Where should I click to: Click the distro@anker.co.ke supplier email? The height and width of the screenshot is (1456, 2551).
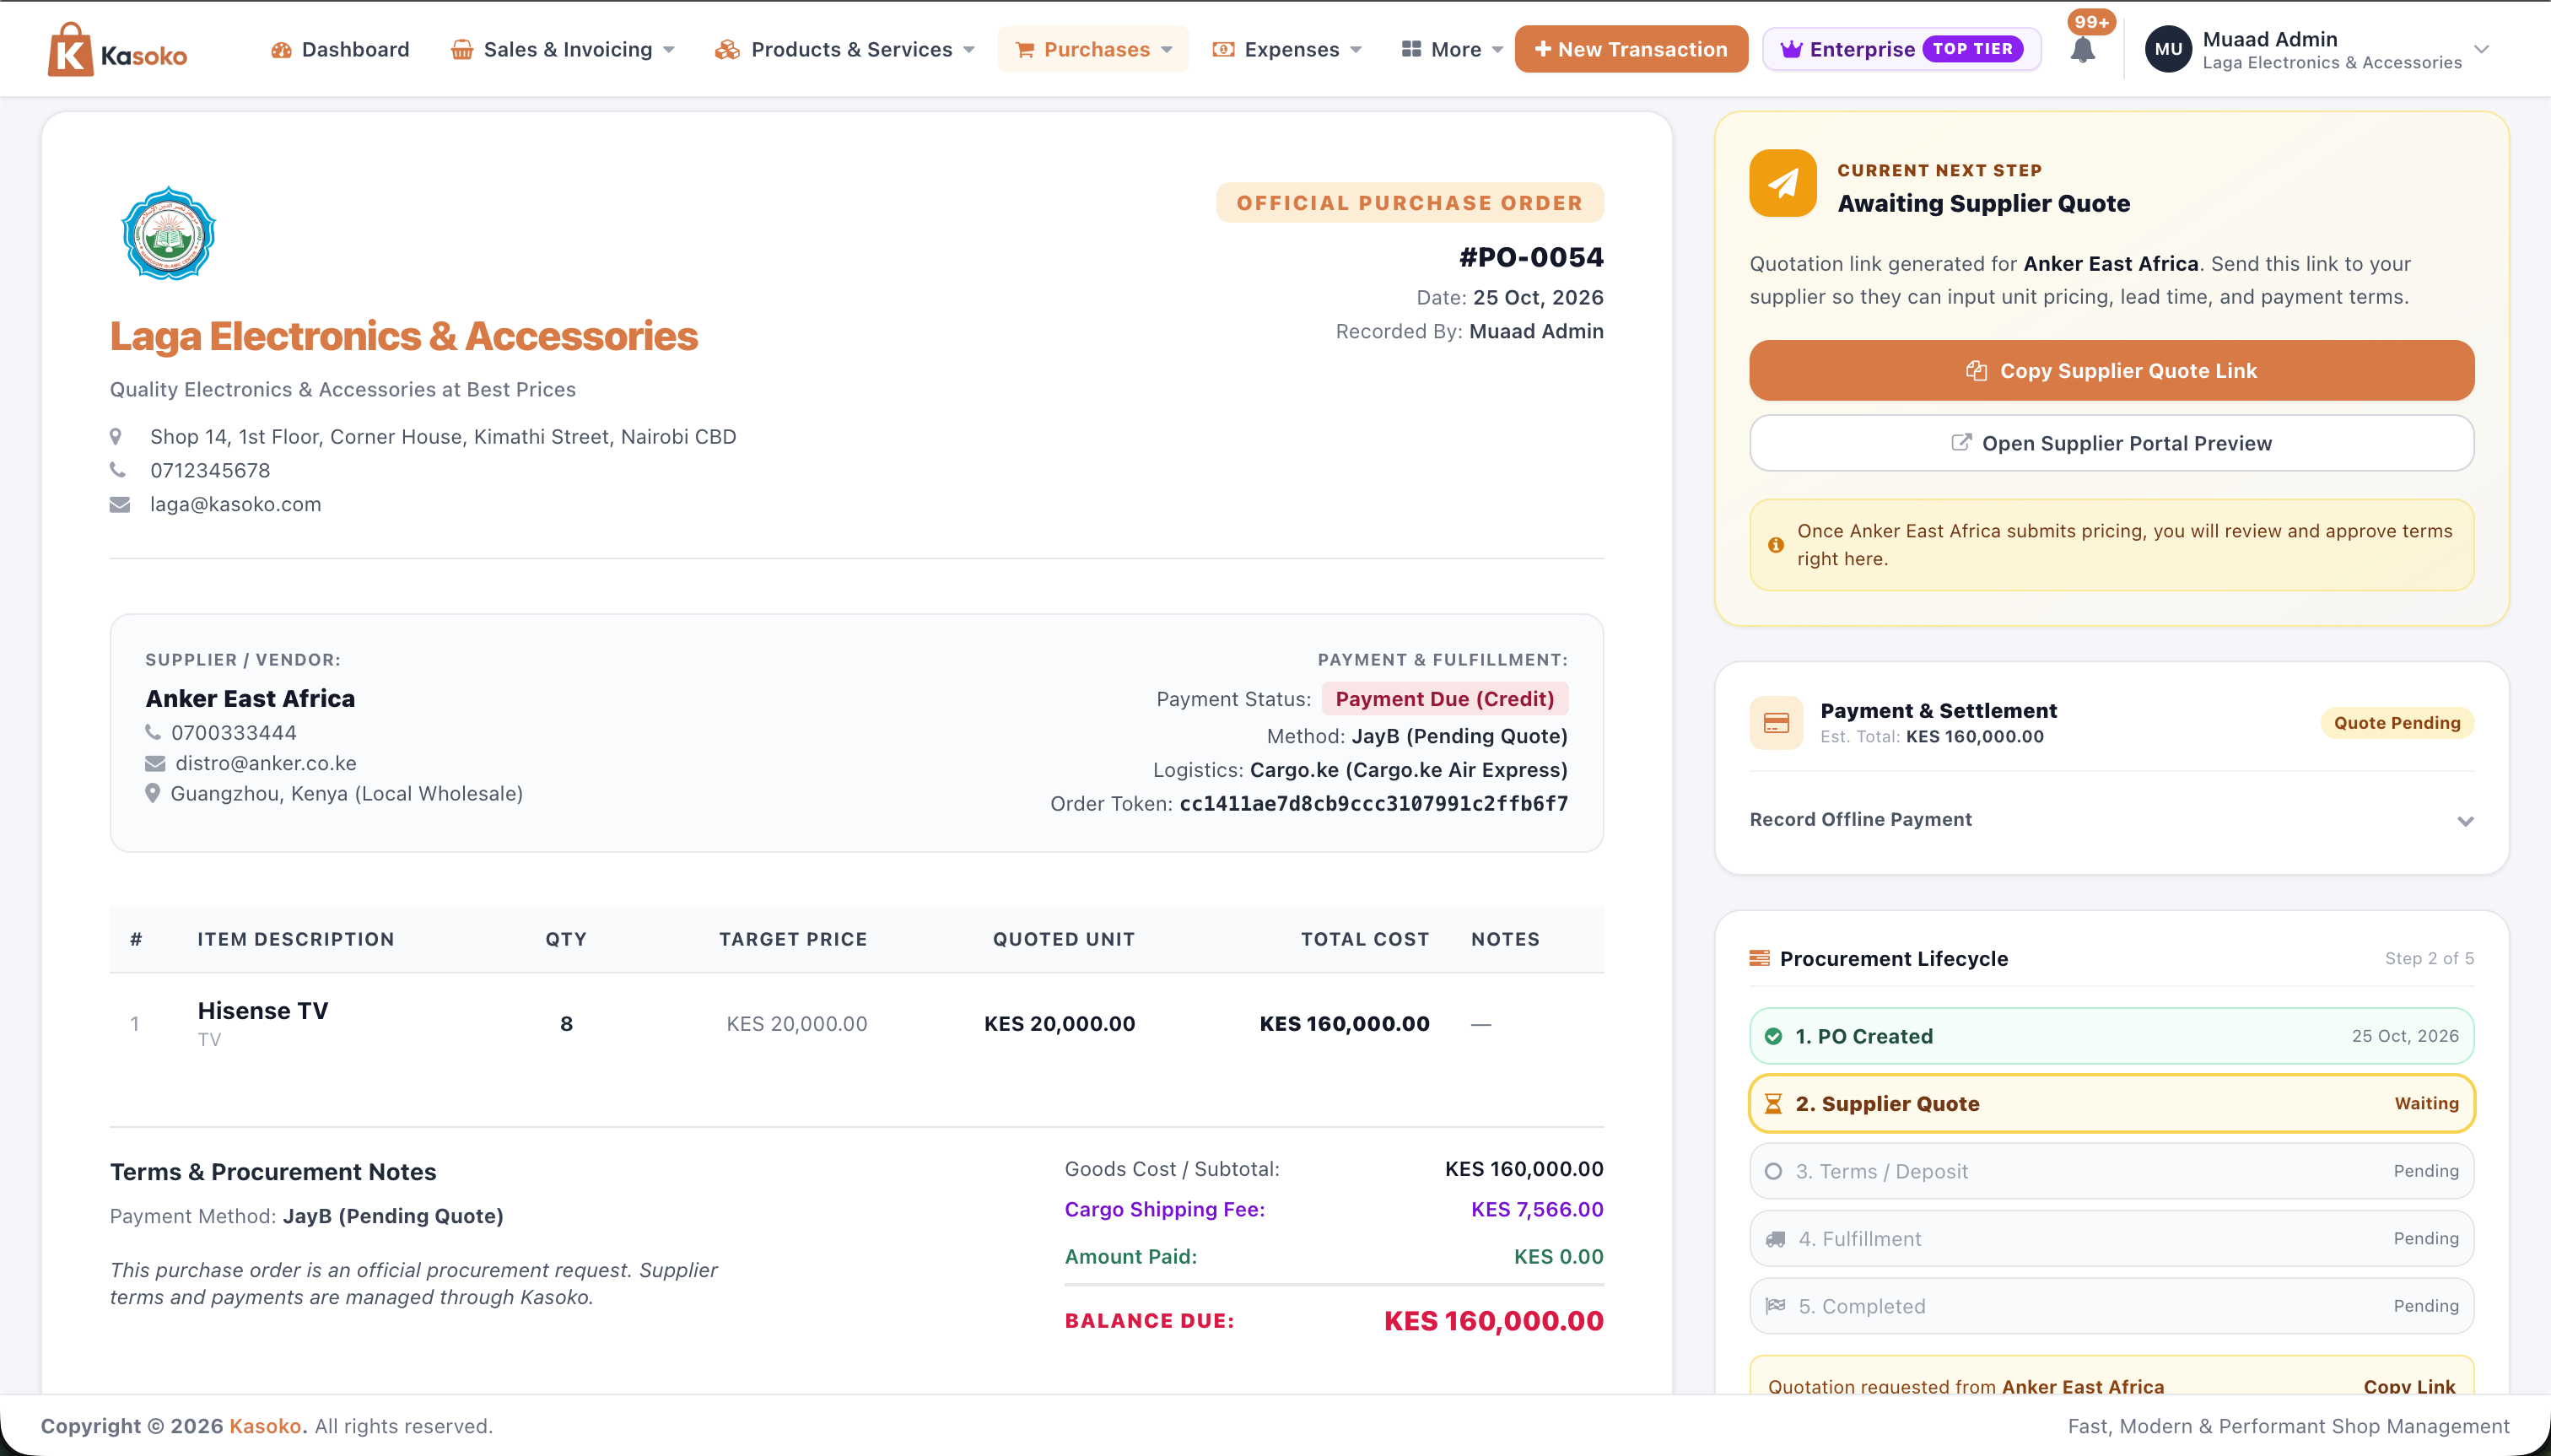[x=266, y=763]
